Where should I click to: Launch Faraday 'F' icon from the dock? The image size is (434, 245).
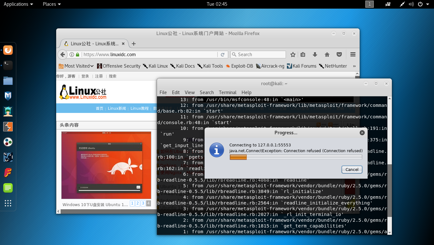[x=8, y=173]
